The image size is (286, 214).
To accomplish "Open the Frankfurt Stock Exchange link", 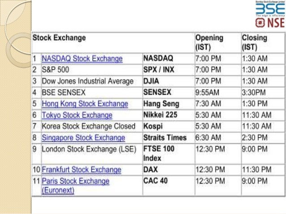I will click(x=81, y=170).
